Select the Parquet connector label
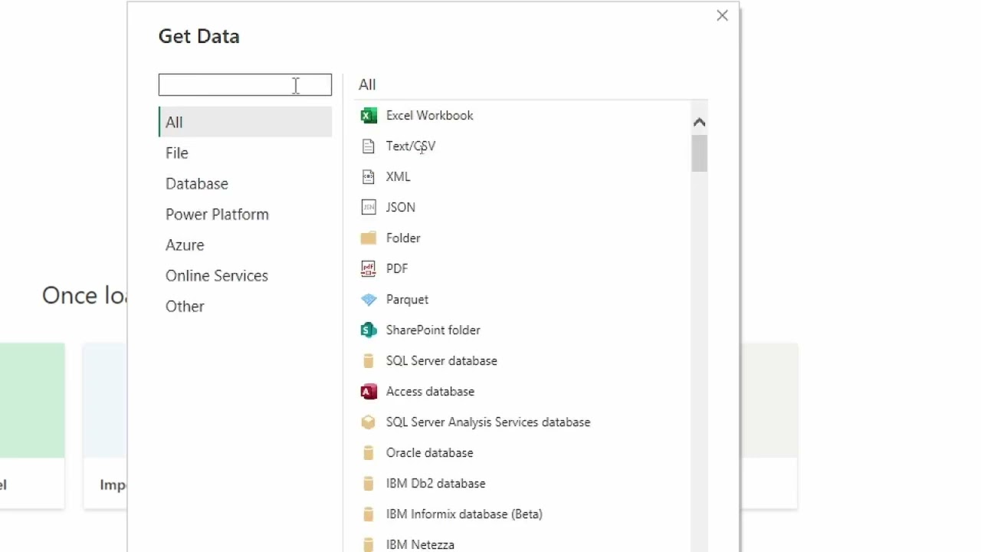981x552 pixels. click(x=407, y=300)
